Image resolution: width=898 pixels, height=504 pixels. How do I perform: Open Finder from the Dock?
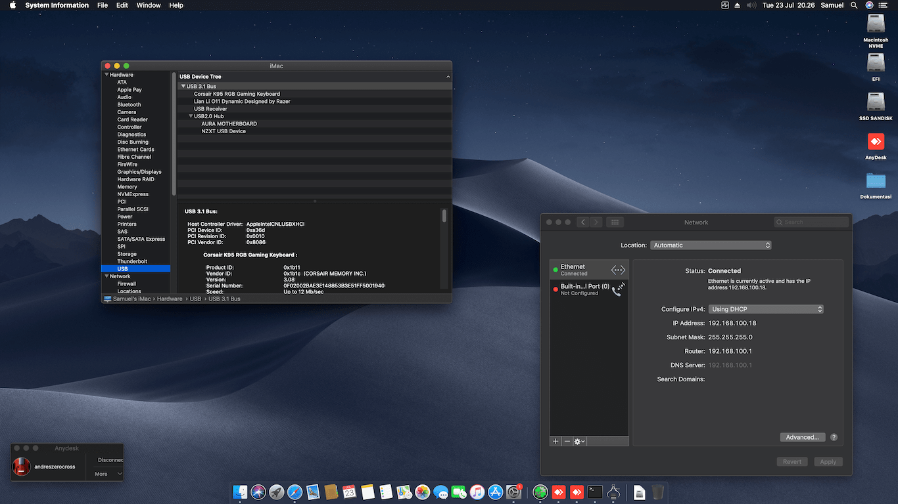pyautogui.click(x=240, y=492)
